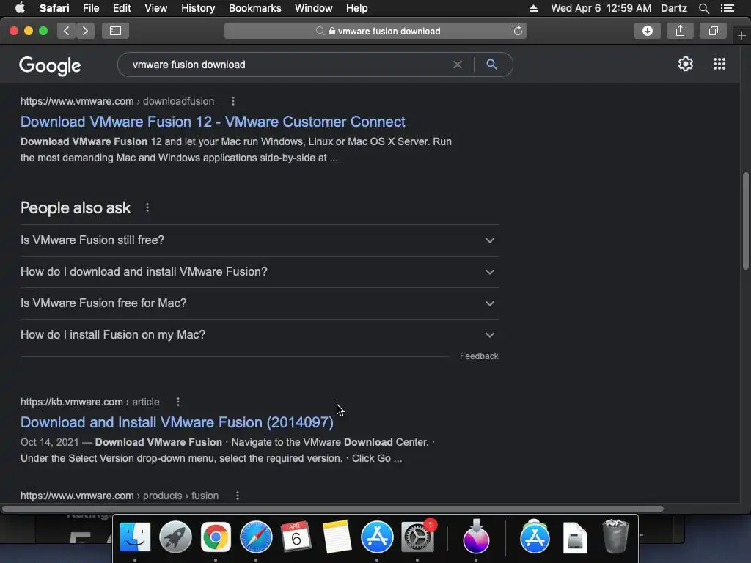Open the Safari application menu
751x563 pixels.
[x=54, y=8]
